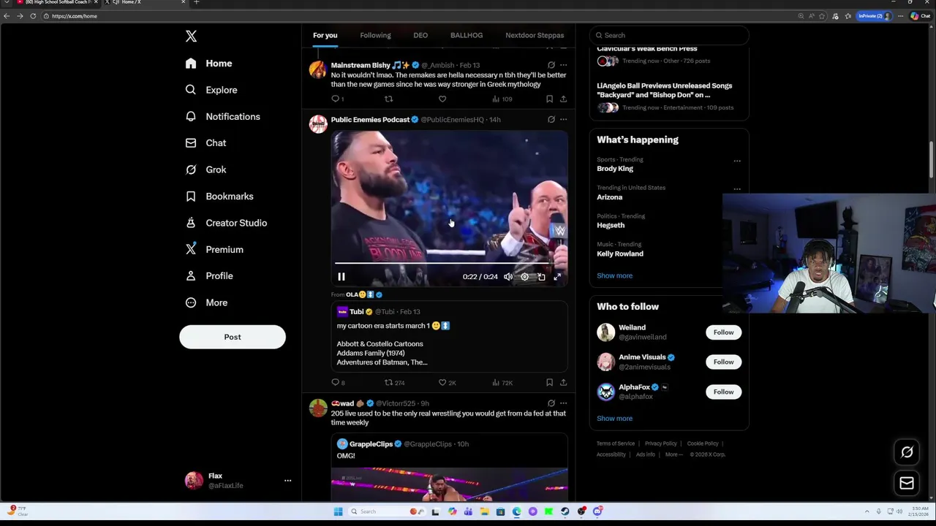The image size is (936, 526).
Task: Switch to the Following tab
Action: [x=375, y=35]
